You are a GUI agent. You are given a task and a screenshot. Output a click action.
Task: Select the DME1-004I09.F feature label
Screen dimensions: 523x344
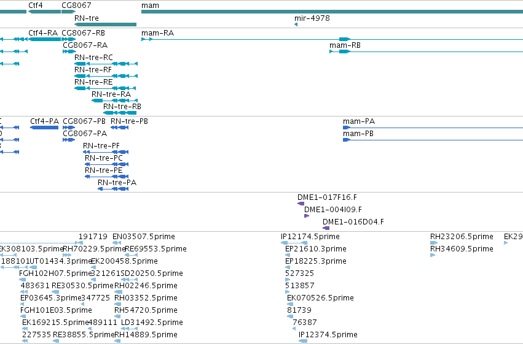point(333,210)
